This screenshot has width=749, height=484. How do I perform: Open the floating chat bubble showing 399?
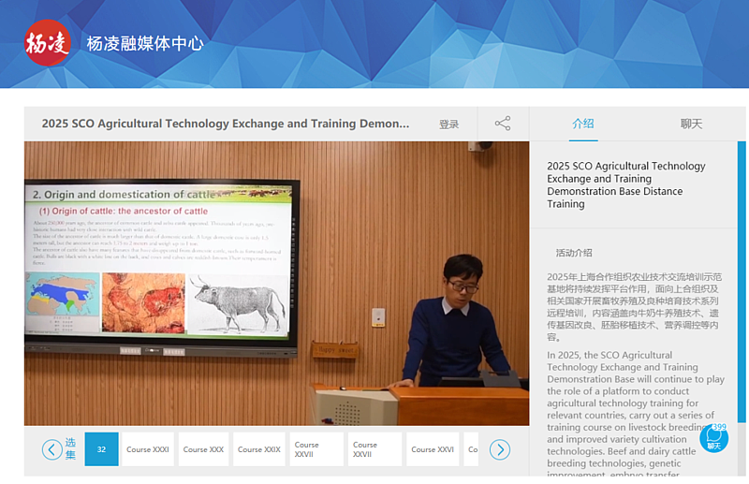[715, 437]
